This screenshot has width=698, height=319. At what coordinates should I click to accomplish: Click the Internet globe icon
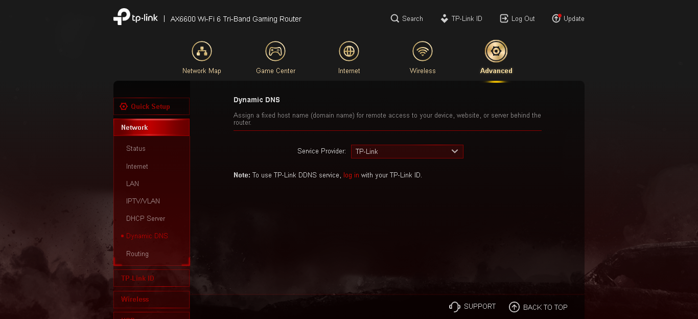pyautogui.click(x=349, y=51)
